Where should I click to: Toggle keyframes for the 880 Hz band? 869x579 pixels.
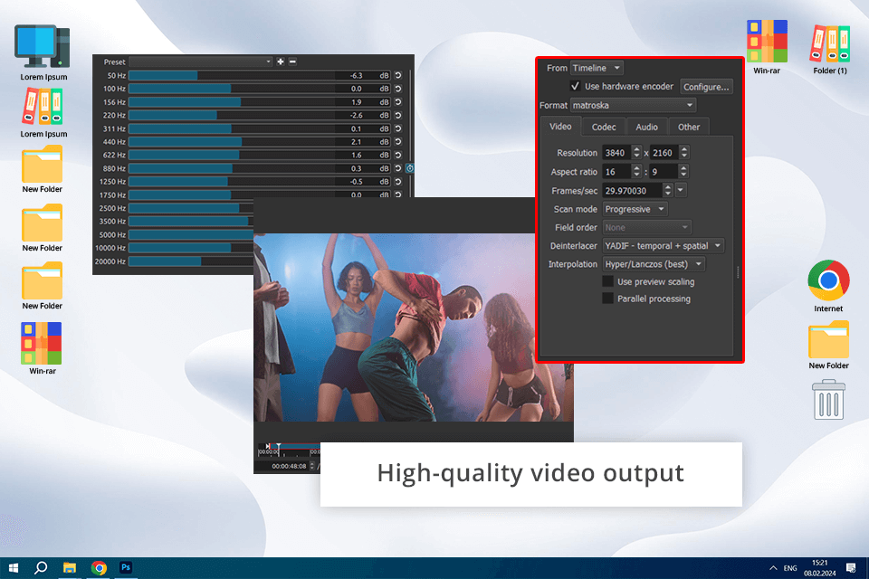409,168
